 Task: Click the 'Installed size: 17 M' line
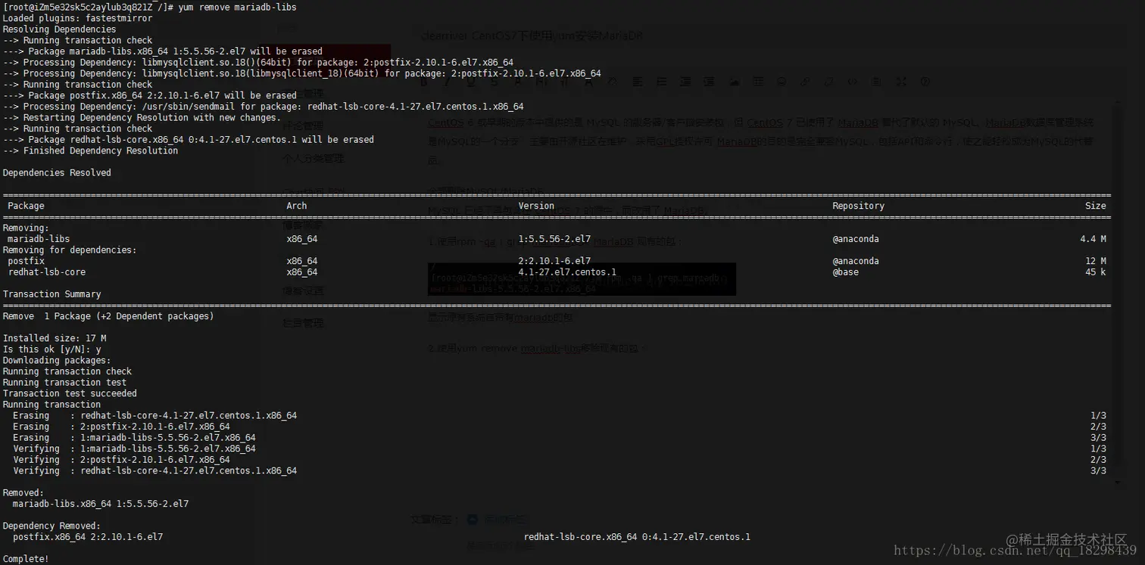point(55,338)
